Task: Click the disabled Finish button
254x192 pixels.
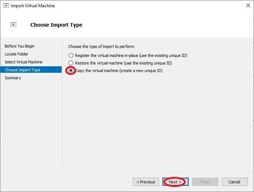Action: pos(205,182)
